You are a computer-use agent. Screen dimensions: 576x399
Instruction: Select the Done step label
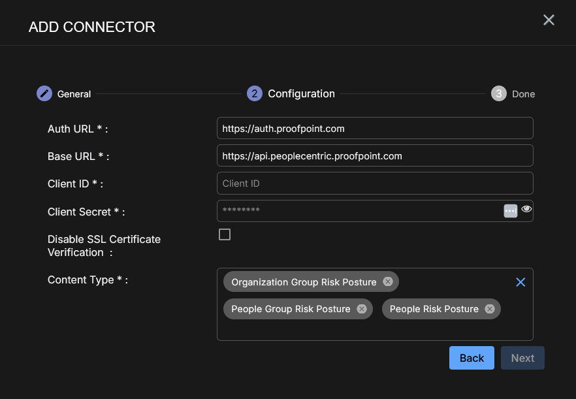523,94
